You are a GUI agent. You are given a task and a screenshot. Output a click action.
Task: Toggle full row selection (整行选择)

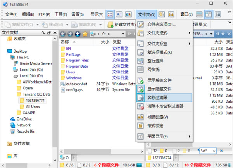tap(158, 61)
